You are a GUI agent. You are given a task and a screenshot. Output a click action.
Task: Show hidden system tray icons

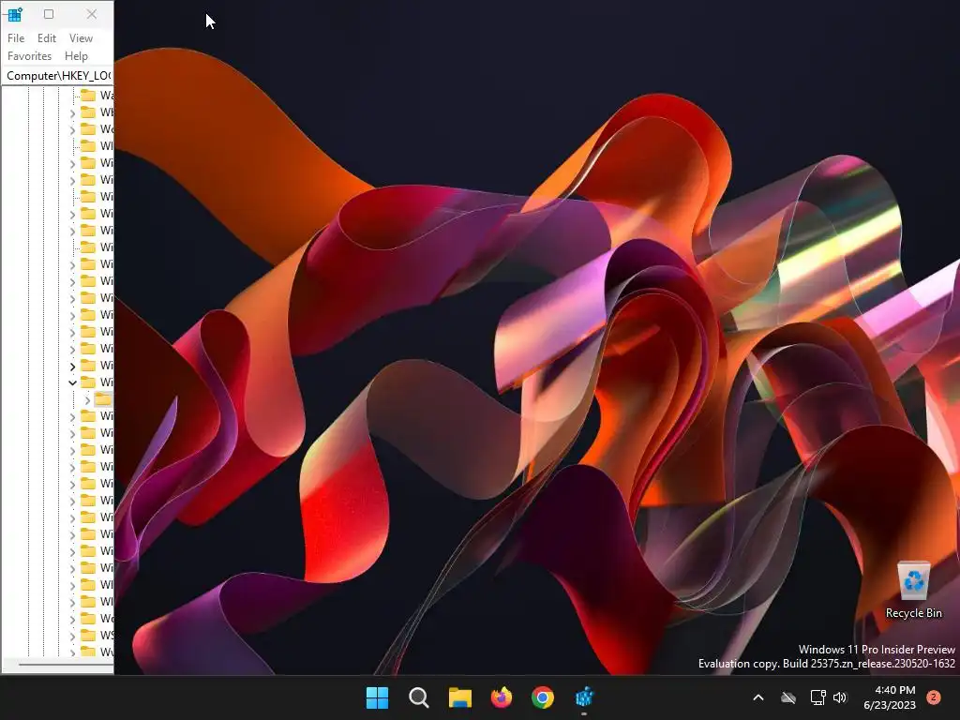point(757,697)
